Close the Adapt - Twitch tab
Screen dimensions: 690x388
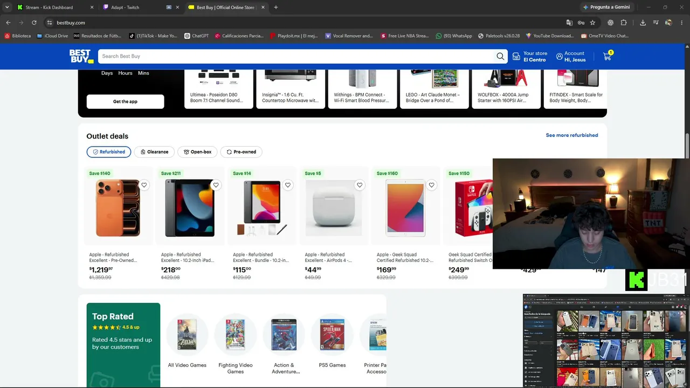177,8
